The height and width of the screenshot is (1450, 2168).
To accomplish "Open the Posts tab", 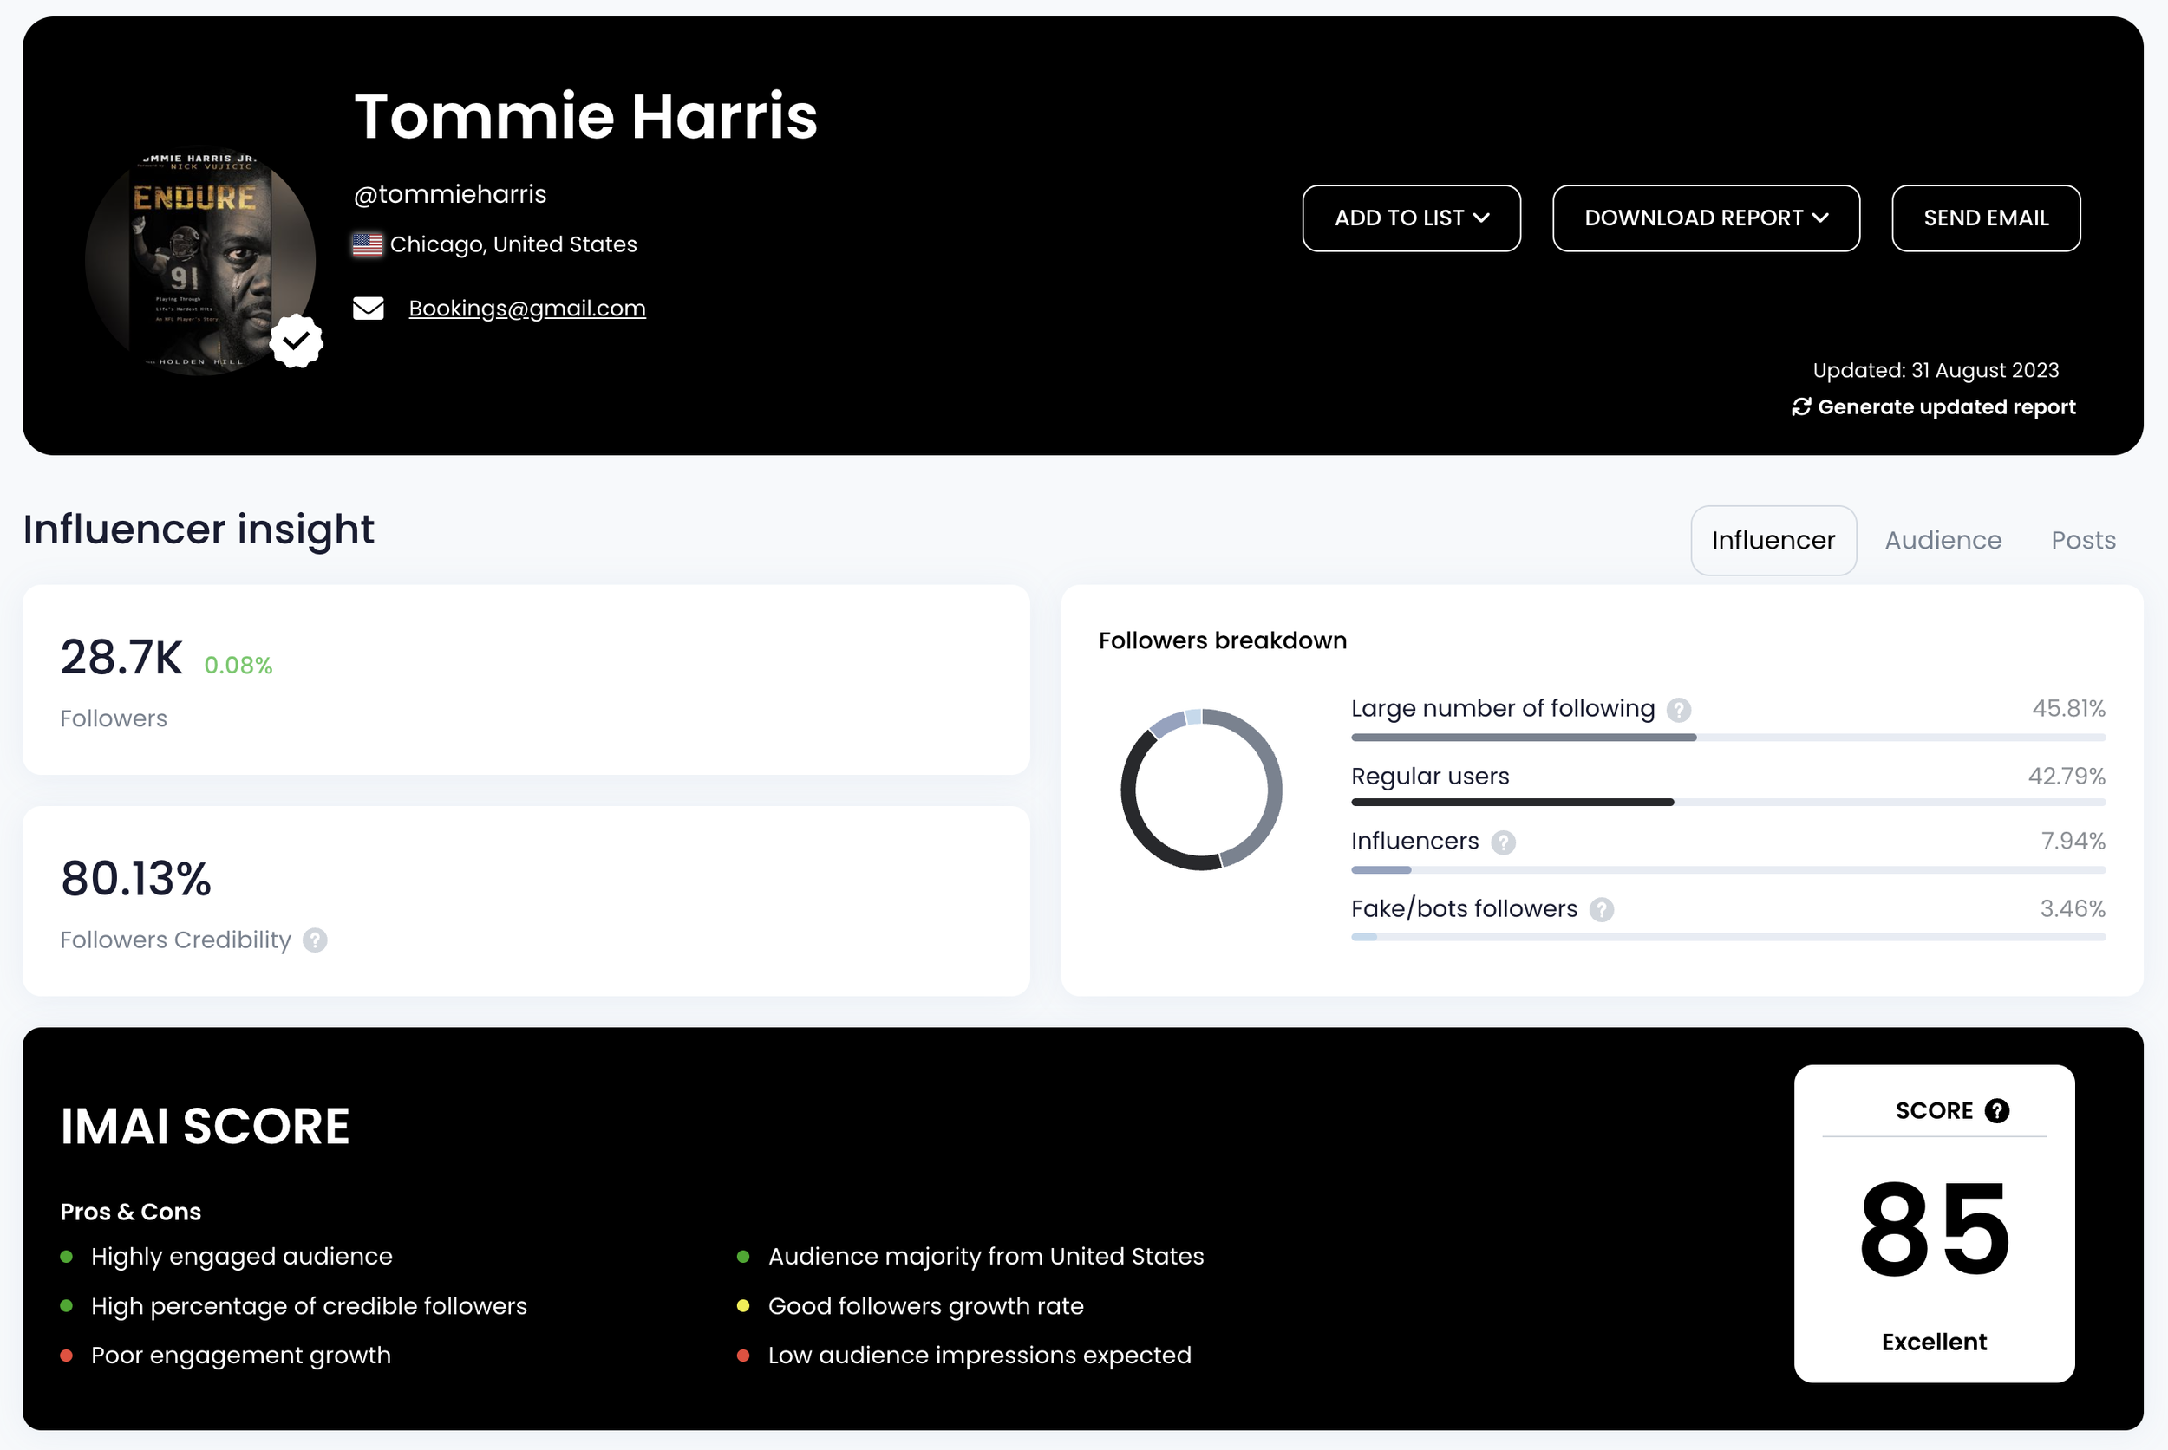I will (2083, 540).
